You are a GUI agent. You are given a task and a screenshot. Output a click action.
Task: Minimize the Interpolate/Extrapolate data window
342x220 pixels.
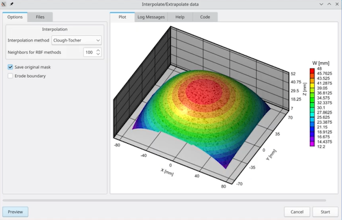[320, 4]
